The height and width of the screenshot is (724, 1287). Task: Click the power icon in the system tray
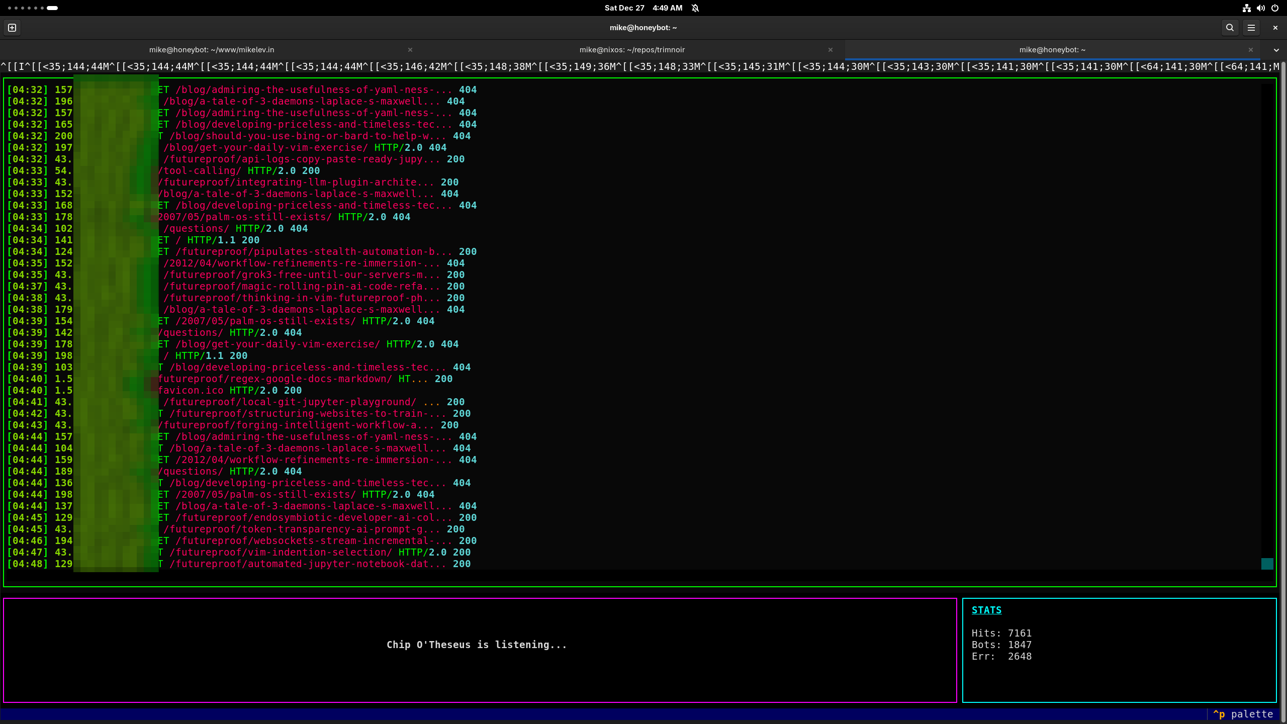tap(1275, 8)
